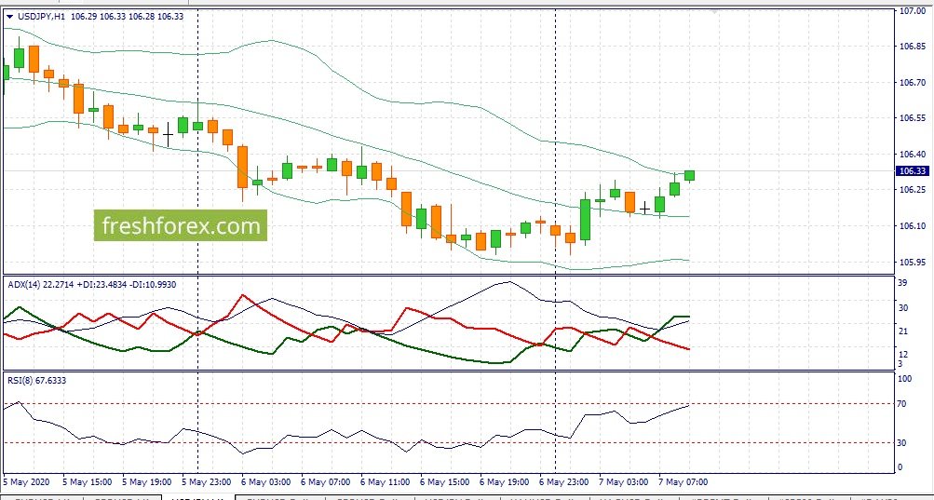This screenshot has height=500, width=934.
Task: Click 106.70 on the price scale
Action: 912,82
